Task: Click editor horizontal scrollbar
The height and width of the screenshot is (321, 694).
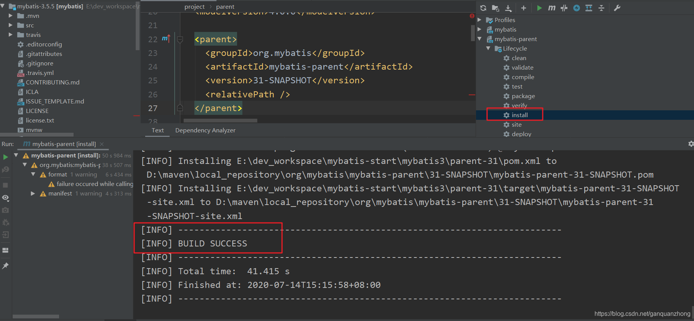Action: tap(220, 121)
